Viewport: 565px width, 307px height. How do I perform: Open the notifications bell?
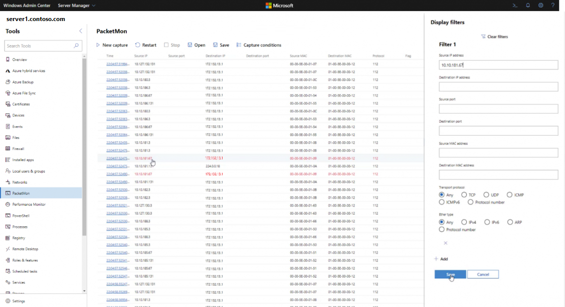point(528,6)
